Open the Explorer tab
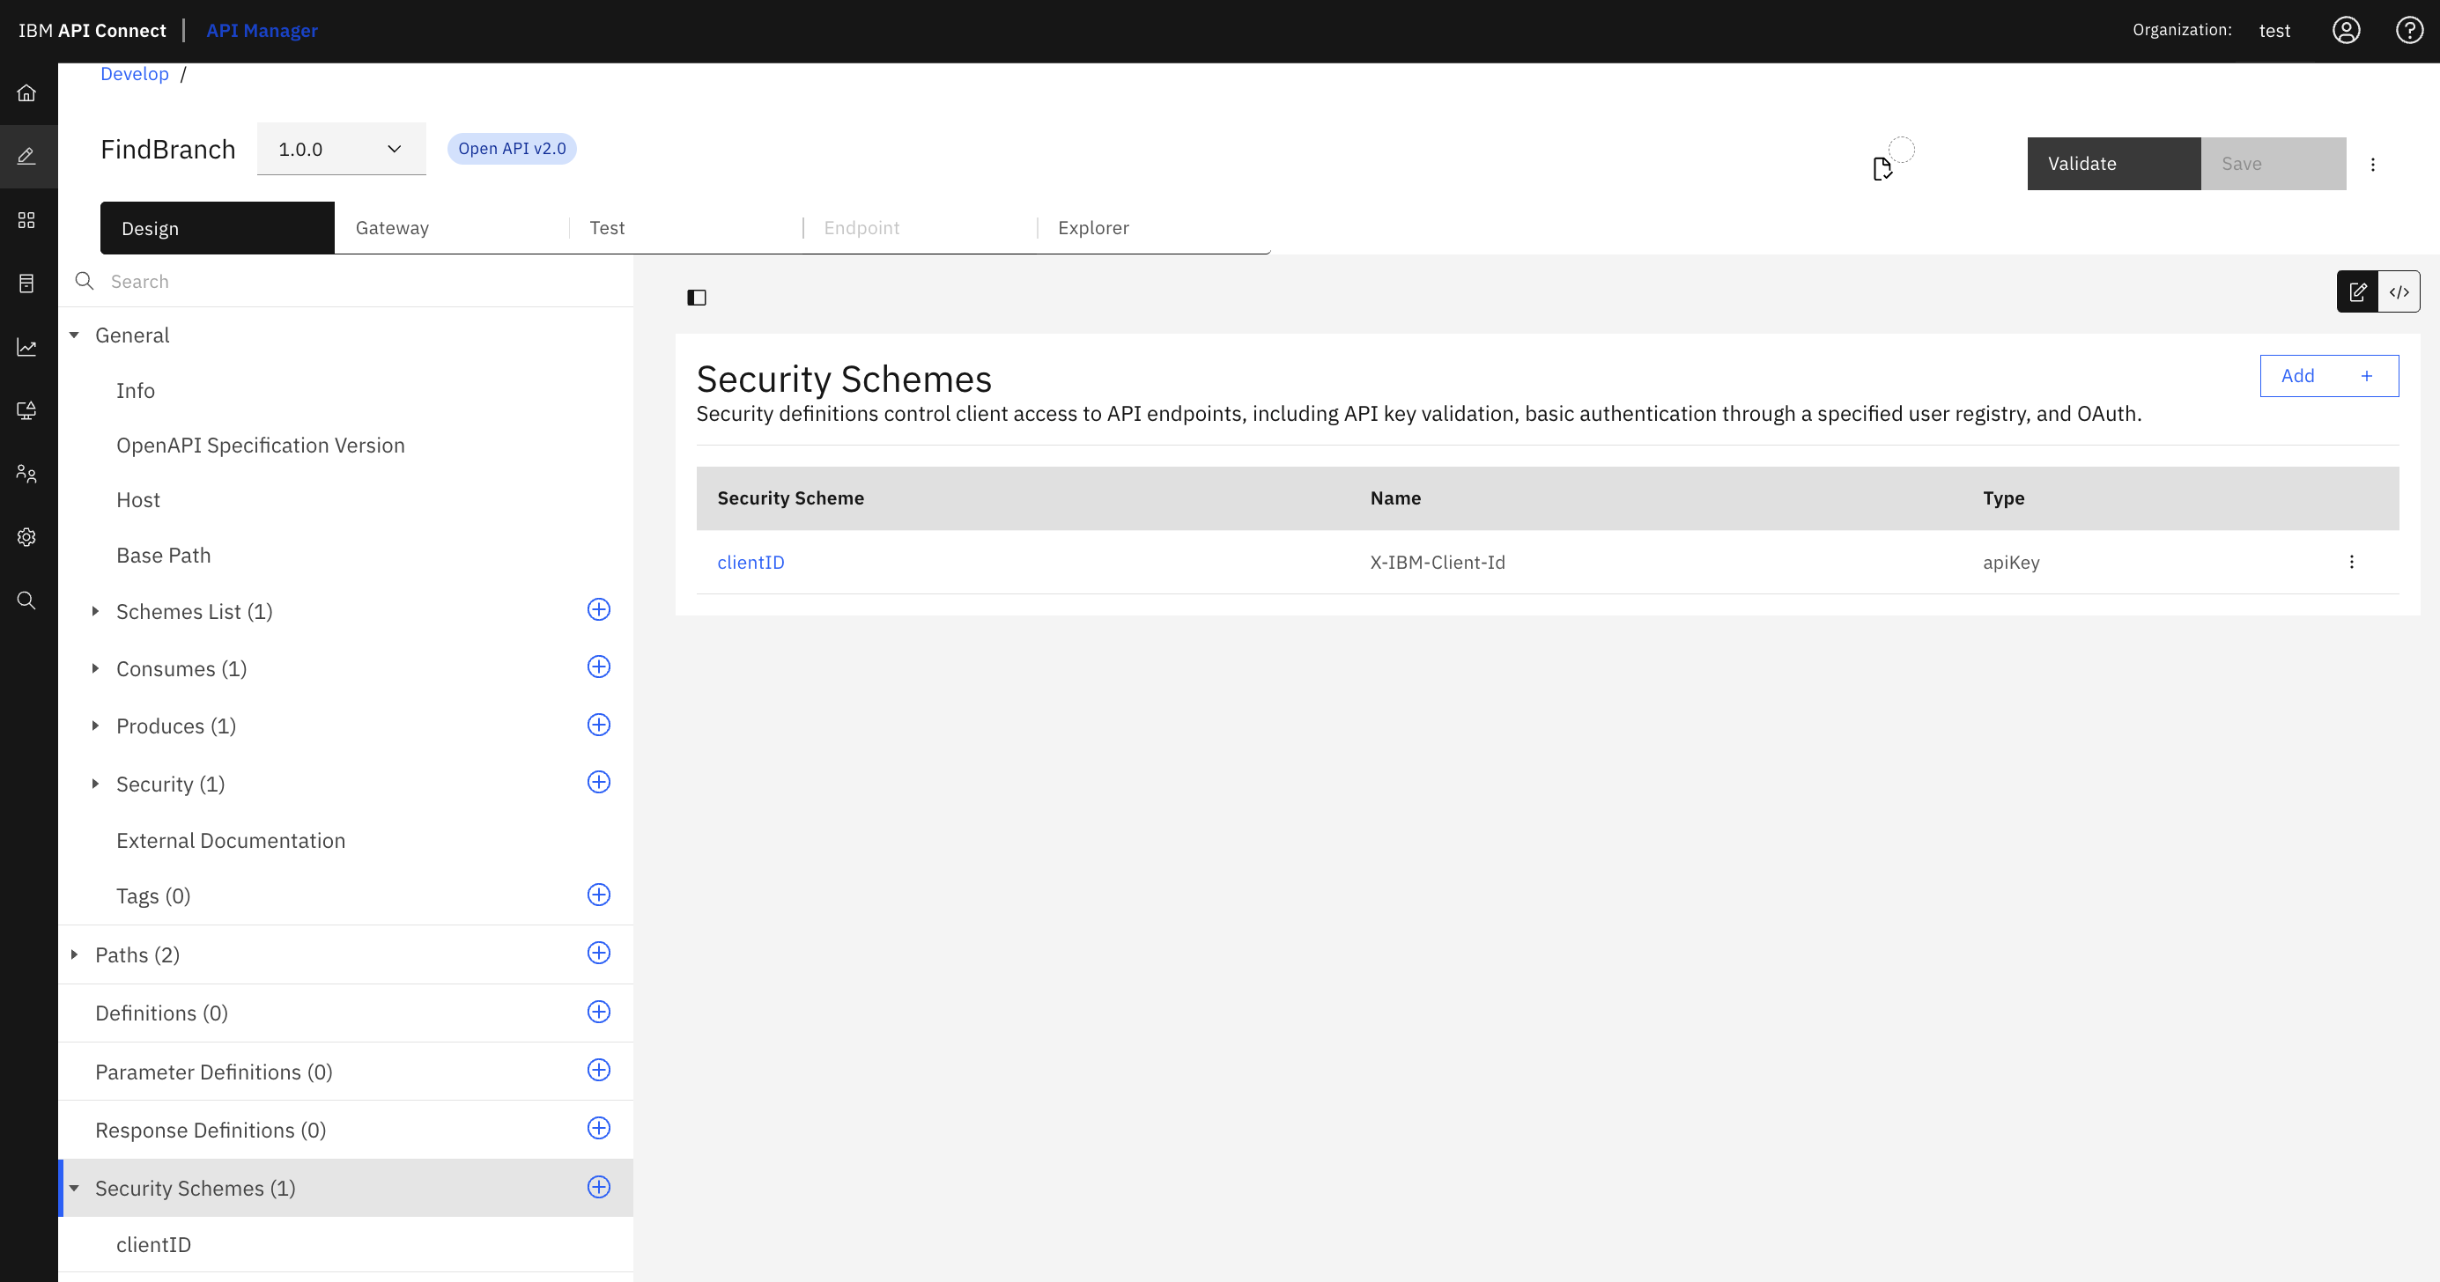The height and width of the screenshot is (1282, 2440). coord(1093,227)
